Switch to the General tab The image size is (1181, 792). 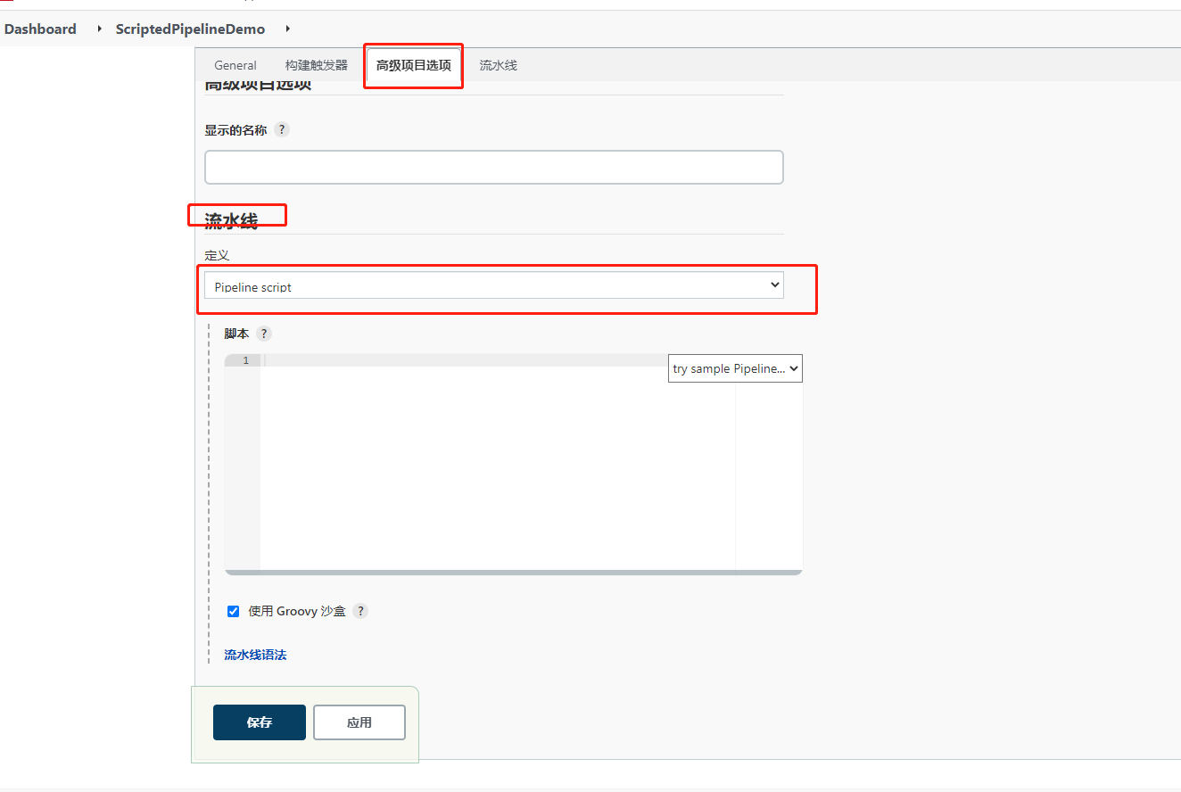tap(235, 65)
